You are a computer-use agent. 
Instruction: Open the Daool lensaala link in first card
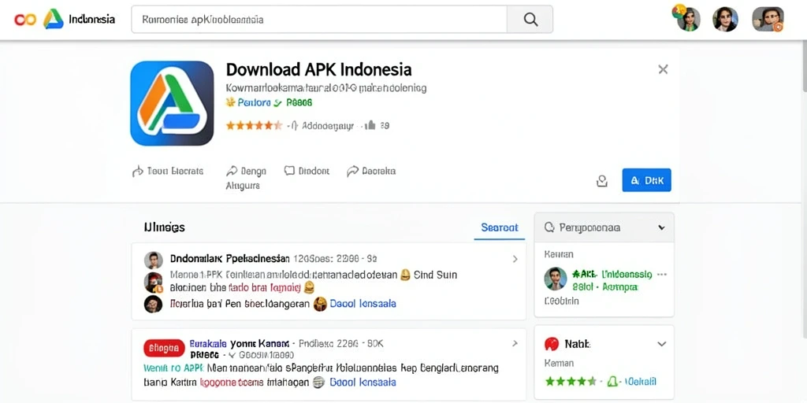(x=363, y=304)
